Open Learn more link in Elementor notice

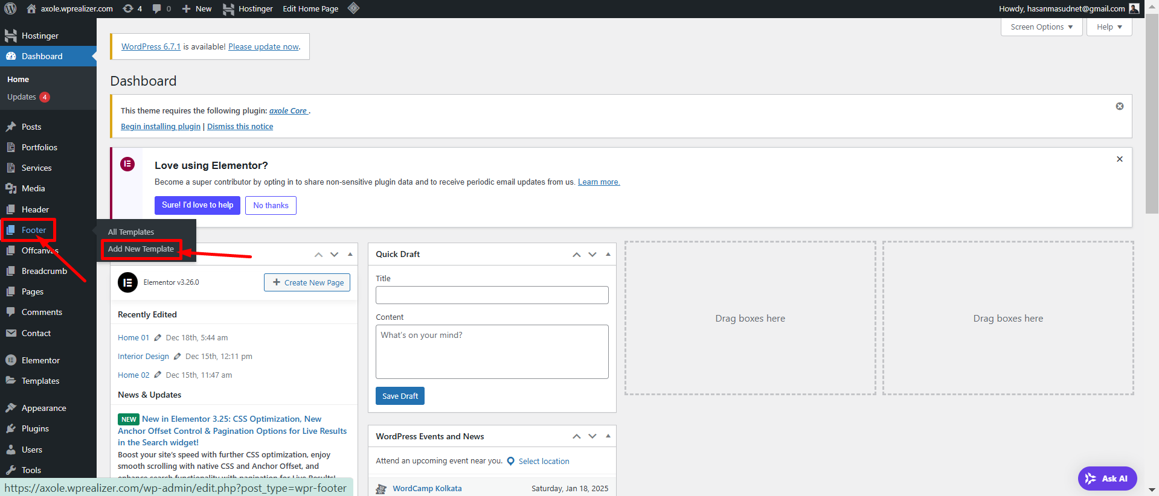tap(599, 182)
